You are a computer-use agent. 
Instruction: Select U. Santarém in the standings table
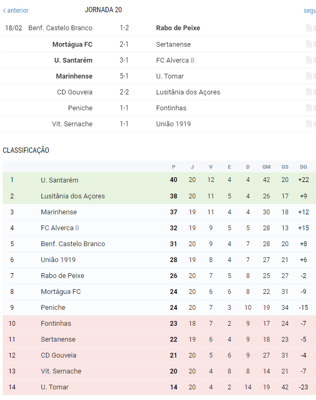pyautogui.click(x=59, y=180)
